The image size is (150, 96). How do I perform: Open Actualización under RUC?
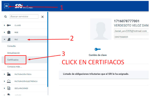[x=13, y=53]
